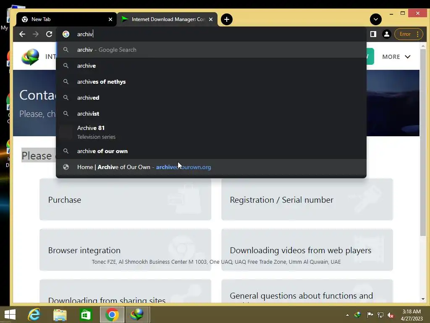
Task: Open Registration / Serial number card
Action: click(307, 200)
